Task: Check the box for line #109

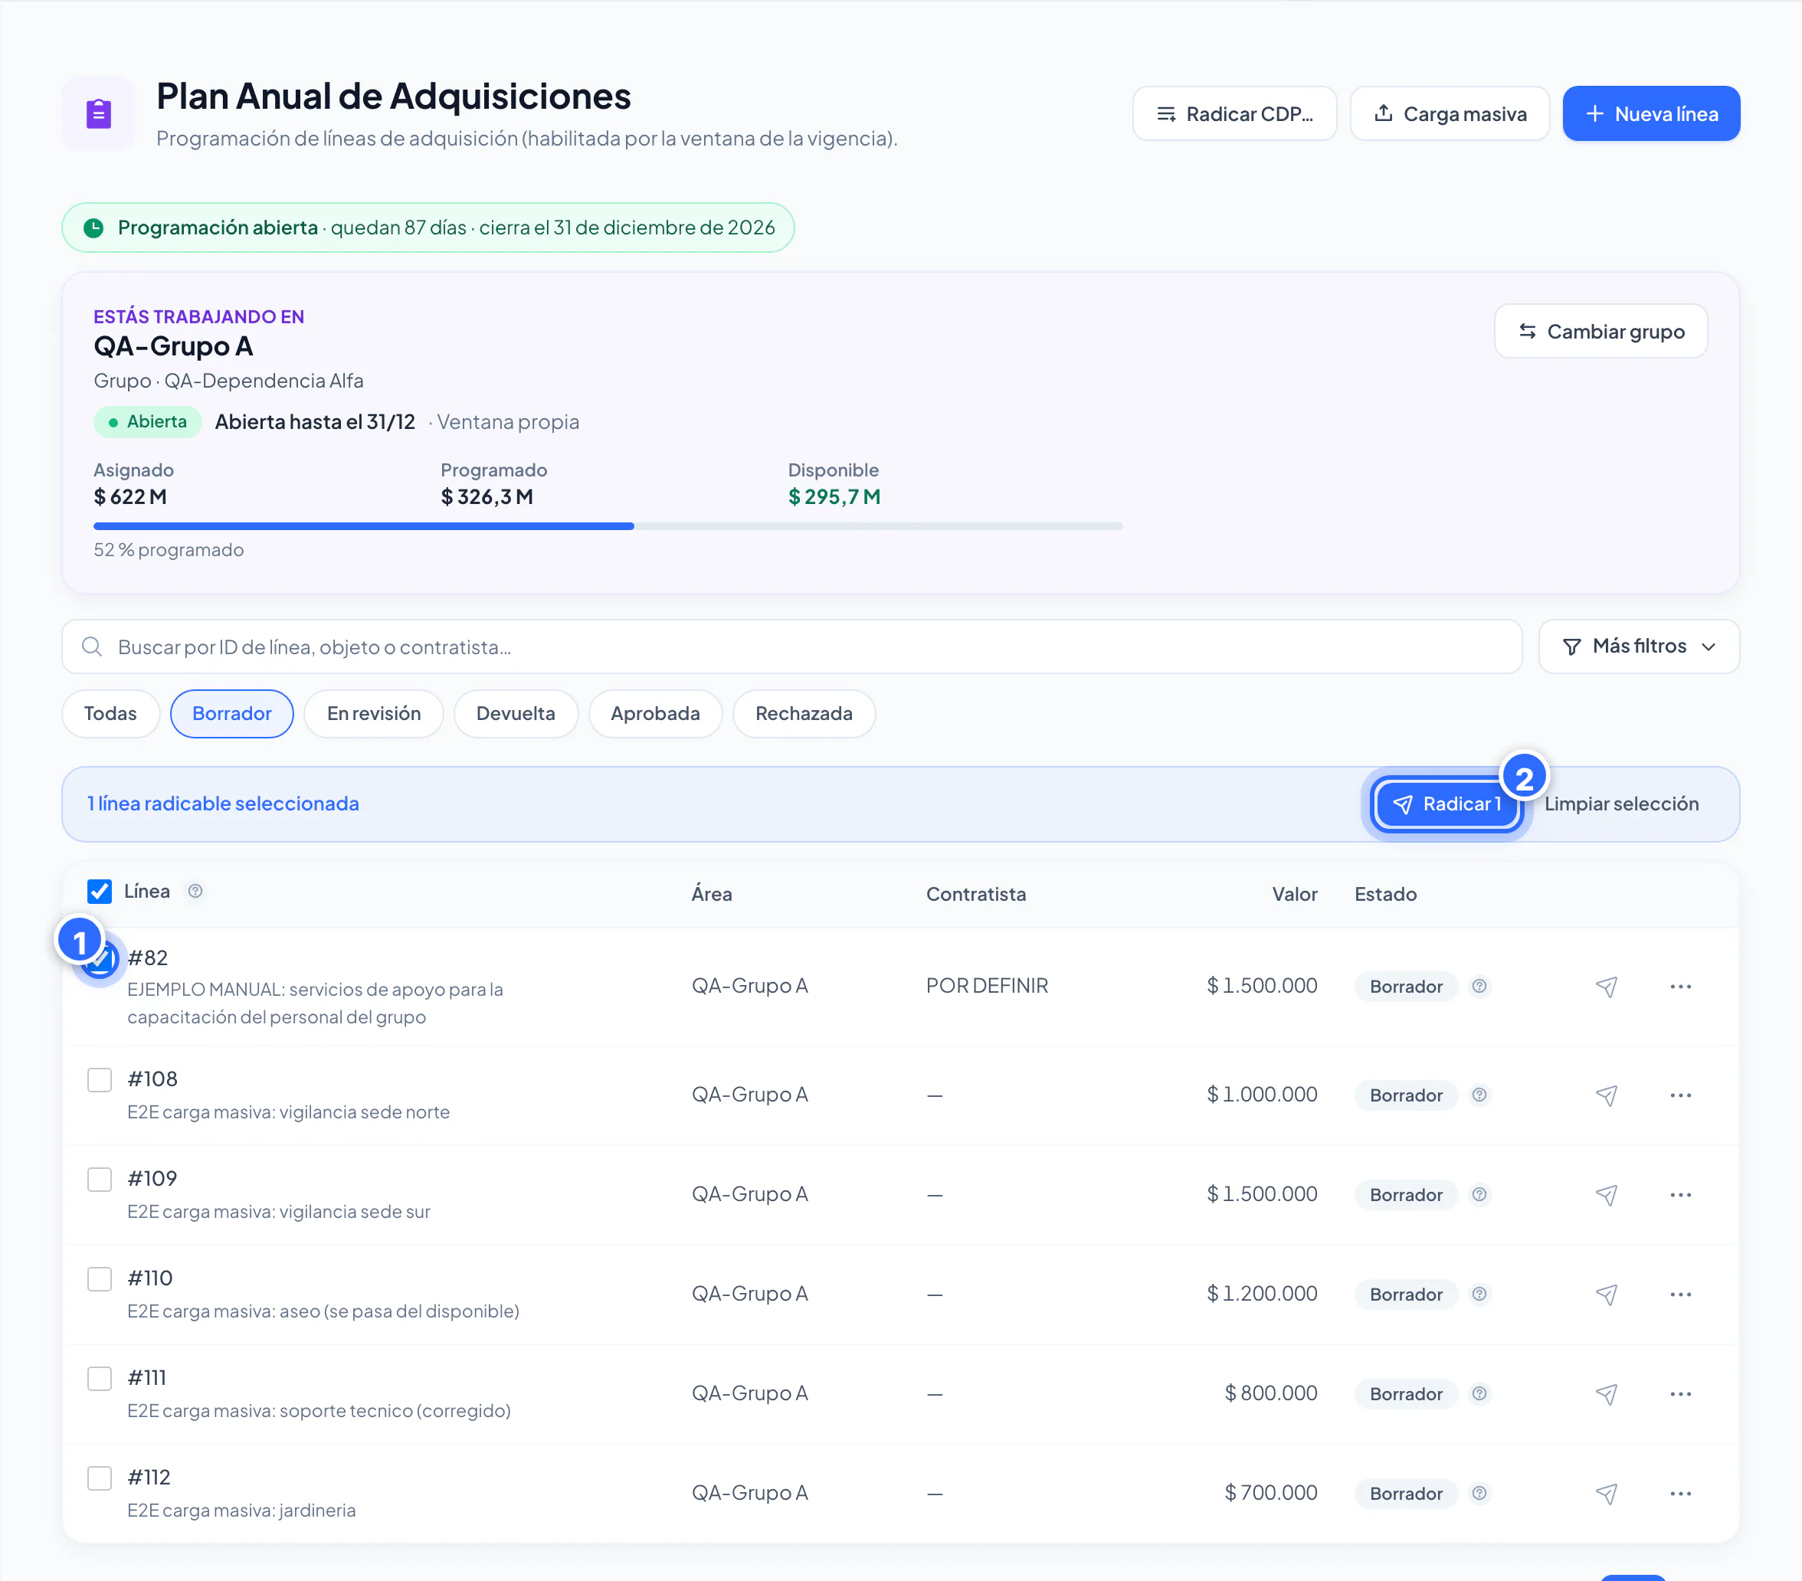Action: click(x=100, y=1180)
